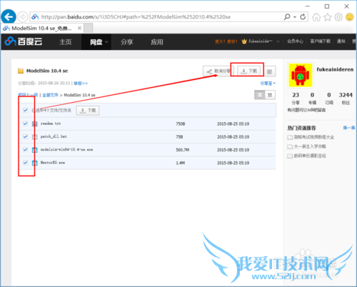Click the 换一换 link
Screen dimensions: 357x287
click(x=349, y=128)
